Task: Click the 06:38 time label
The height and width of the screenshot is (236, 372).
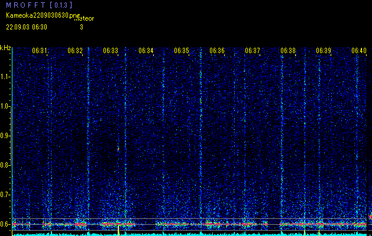Action: [288, 50]
